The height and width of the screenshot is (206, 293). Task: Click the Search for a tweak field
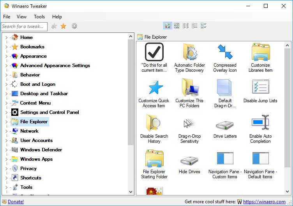[24, 27]
